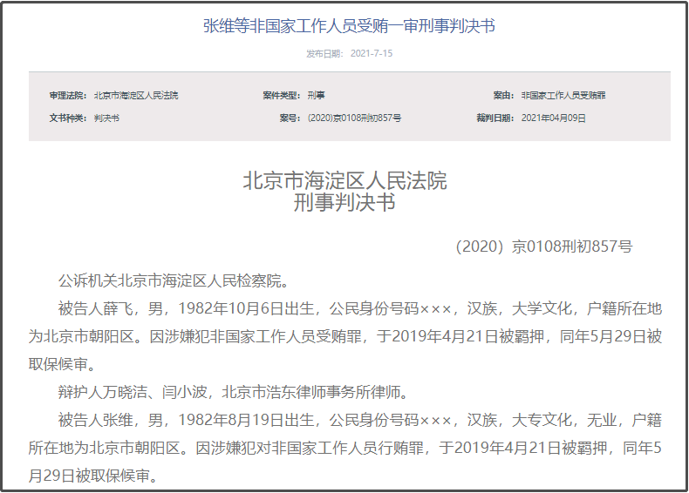Viewport: 689px width, 493px height.
Task: Click case number (2020)京0108刑初857号 in info box
Action: coord(354,118)
